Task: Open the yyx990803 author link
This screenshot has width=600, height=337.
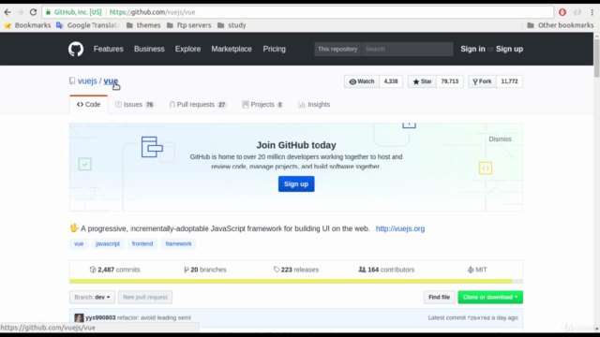Action: (x=100, y=317)
